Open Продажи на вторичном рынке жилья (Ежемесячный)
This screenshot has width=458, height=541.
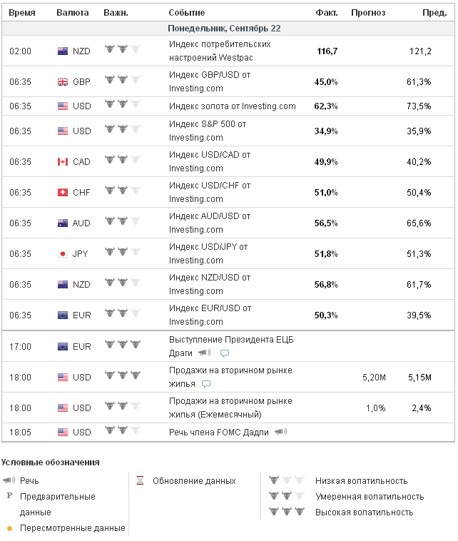click(x=230, y=408)
